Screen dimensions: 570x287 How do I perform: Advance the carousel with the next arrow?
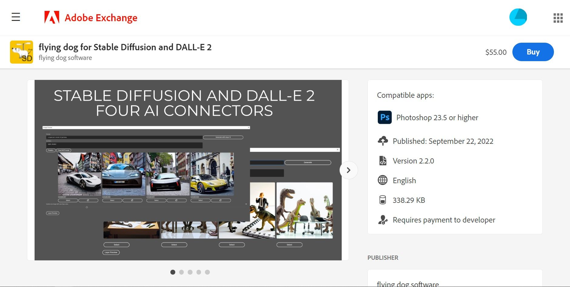(348, 170)
